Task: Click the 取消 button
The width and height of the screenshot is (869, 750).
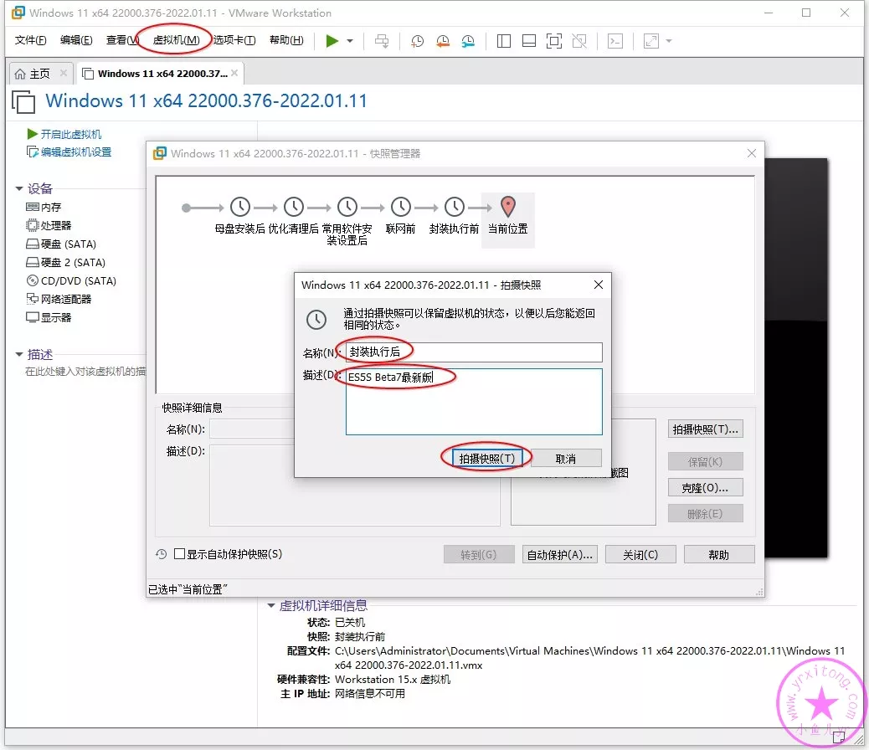Action: coord(566,458)
